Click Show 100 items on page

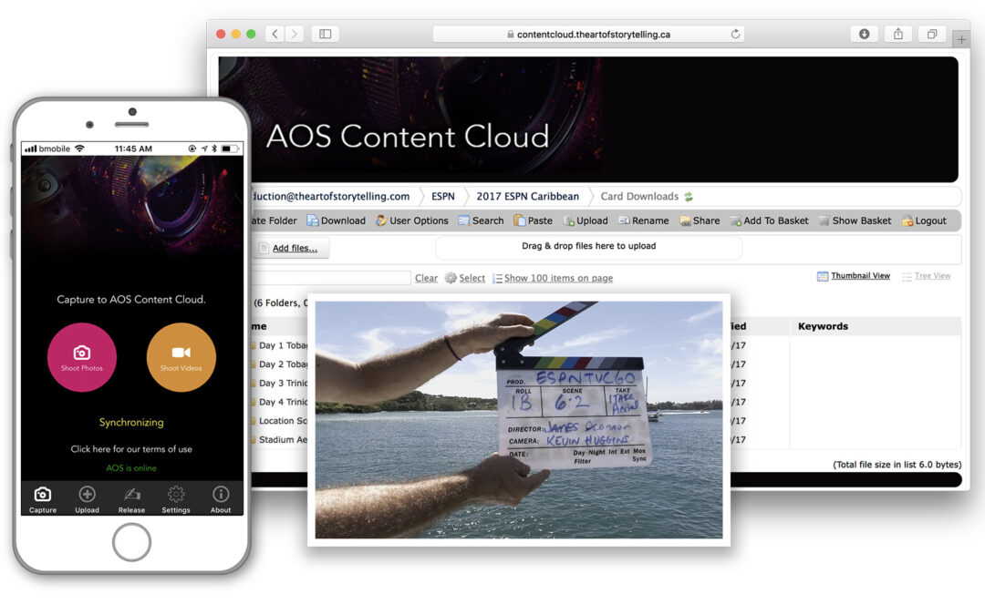(553, 278)
